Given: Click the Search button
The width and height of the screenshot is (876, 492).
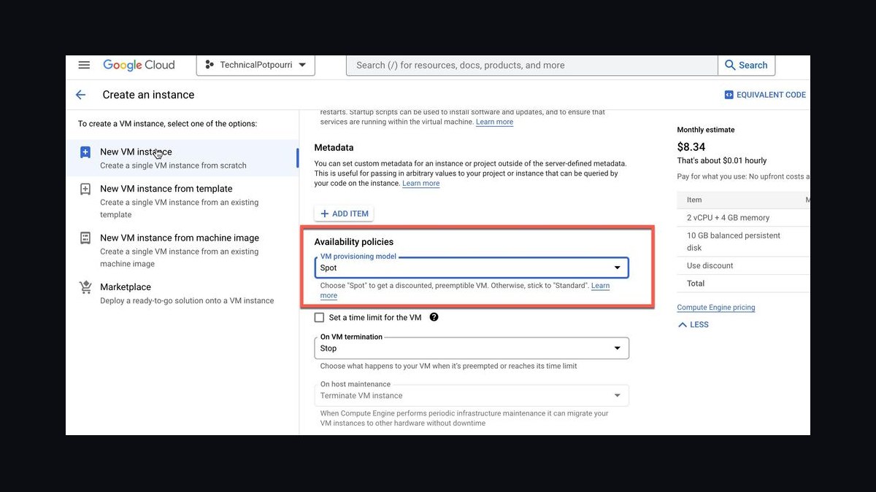Looking at the screenshot, I should tap(746, 65).
